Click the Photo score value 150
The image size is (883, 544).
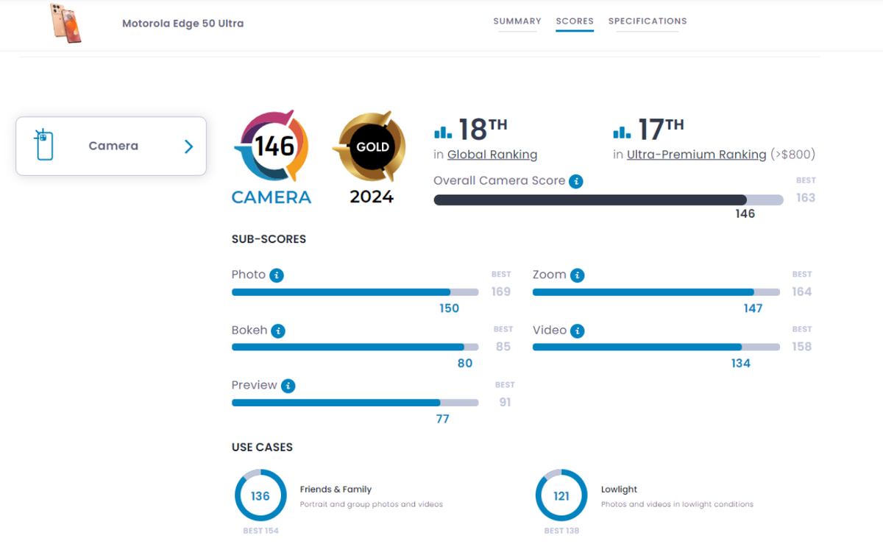click(450, 308)
